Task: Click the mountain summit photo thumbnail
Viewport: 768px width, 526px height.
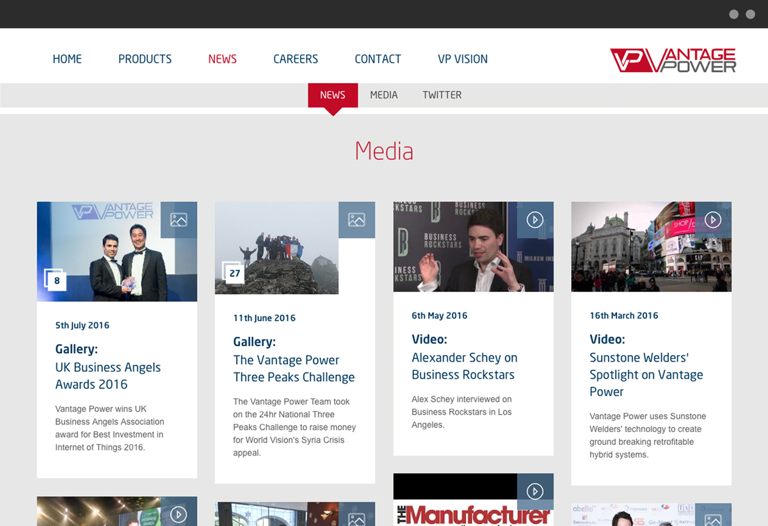Action: point(276,248)
